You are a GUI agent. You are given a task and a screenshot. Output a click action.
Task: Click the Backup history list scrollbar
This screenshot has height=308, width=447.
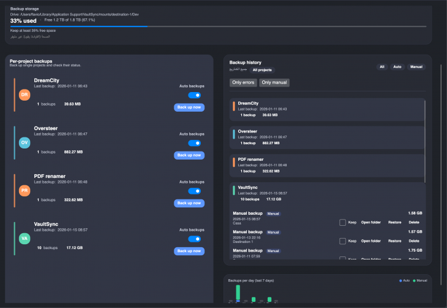[425, 141]
